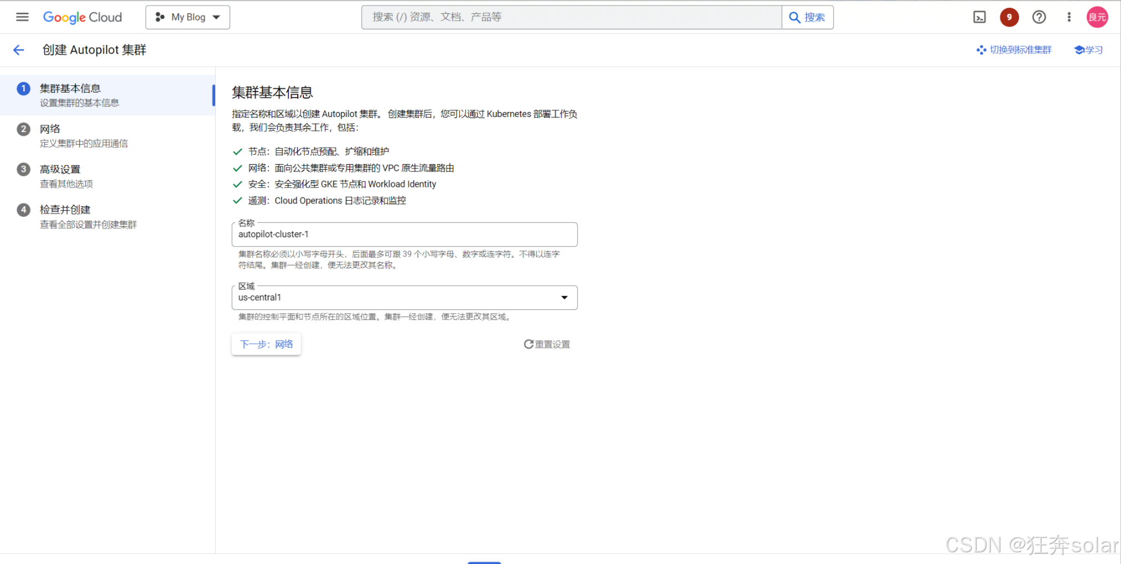The width and height of the screenshot is (1121, 564).
Task: Click the 遥测 Cloud Operations line
Action: pyautogui.click(x=327, y=201)
